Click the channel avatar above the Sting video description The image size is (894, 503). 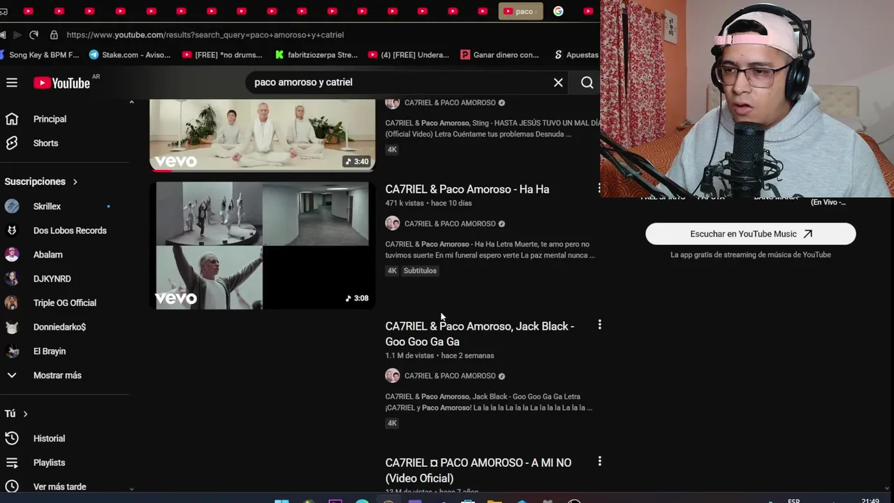tap(393, 103)
